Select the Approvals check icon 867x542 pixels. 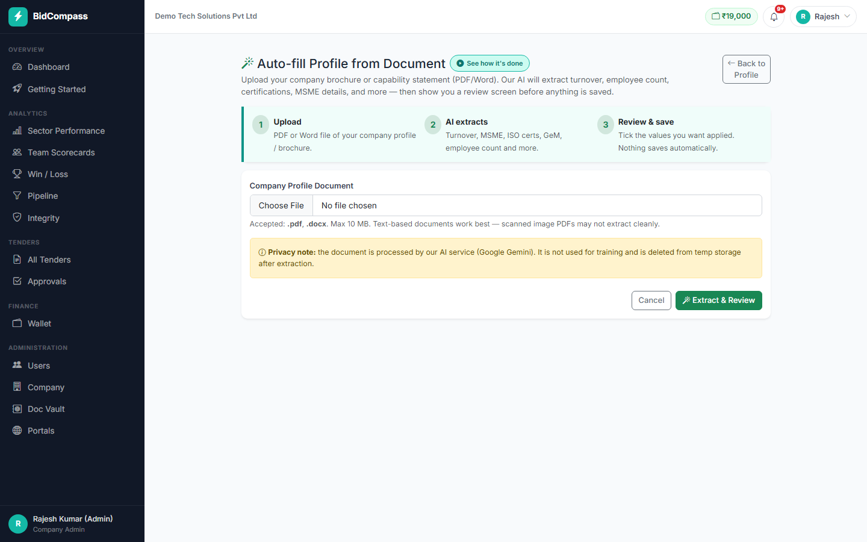(17, 281)
